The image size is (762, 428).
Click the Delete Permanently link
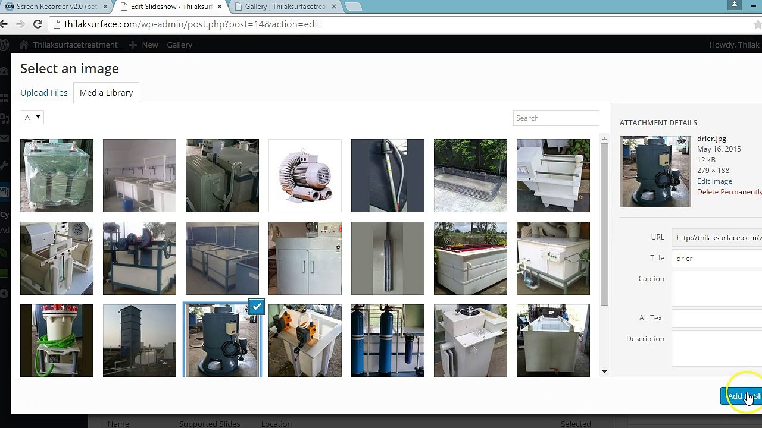point(729,192)
